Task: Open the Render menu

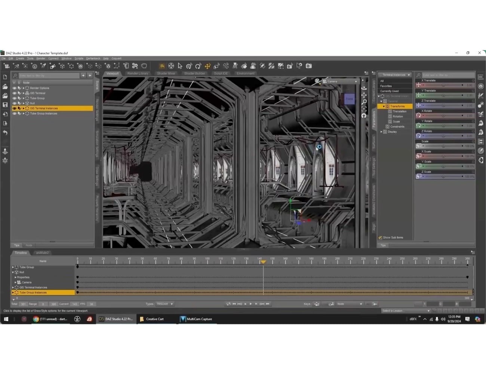Action: pos(40,58)
